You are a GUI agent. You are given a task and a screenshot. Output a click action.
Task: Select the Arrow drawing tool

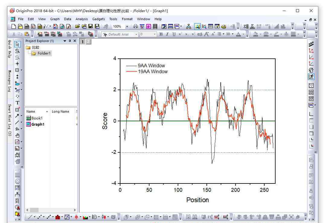pyautogui.click(x=17, y=116)
